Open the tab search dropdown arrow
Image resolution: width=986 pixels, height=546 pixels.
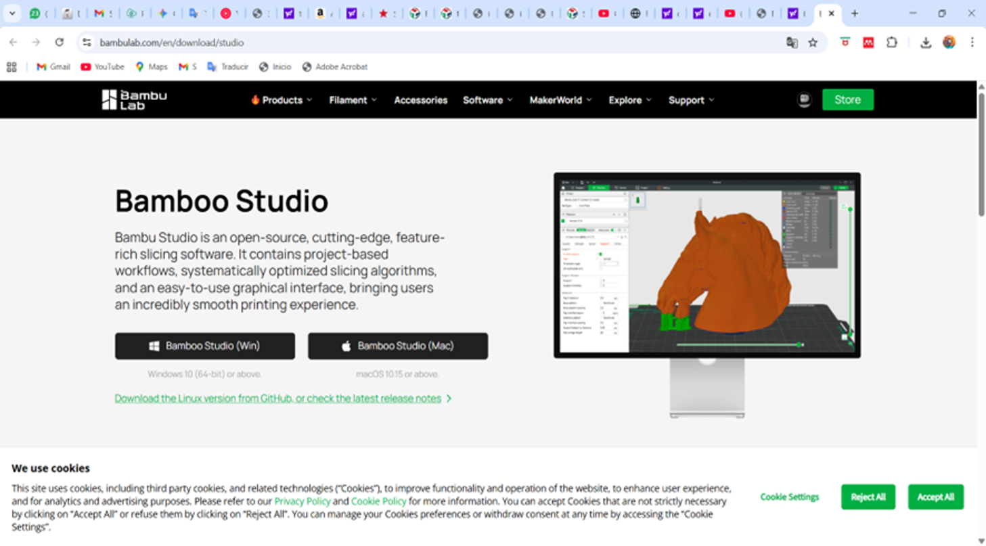click(x=12, y=14)
